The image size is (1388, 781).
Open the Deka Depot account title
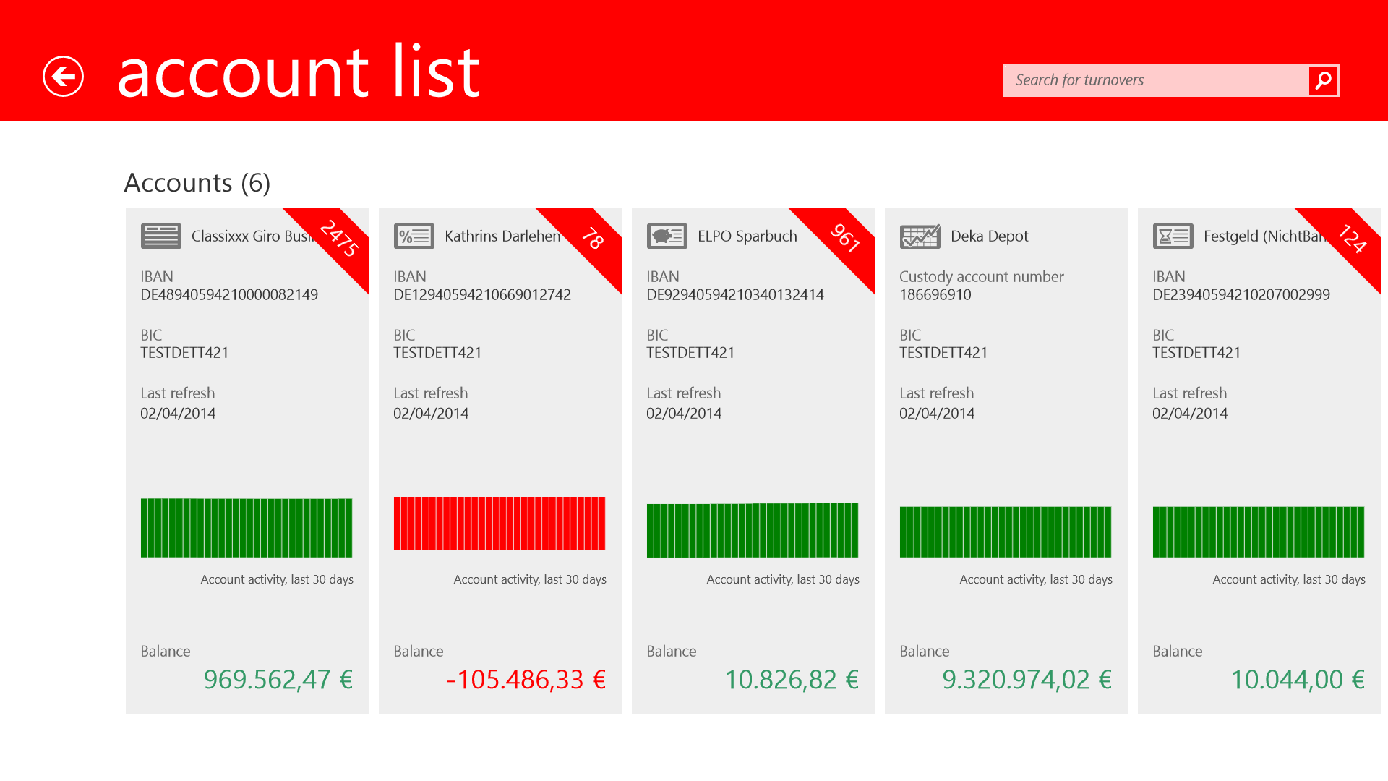pyautogui.click(x=989, y=236)
